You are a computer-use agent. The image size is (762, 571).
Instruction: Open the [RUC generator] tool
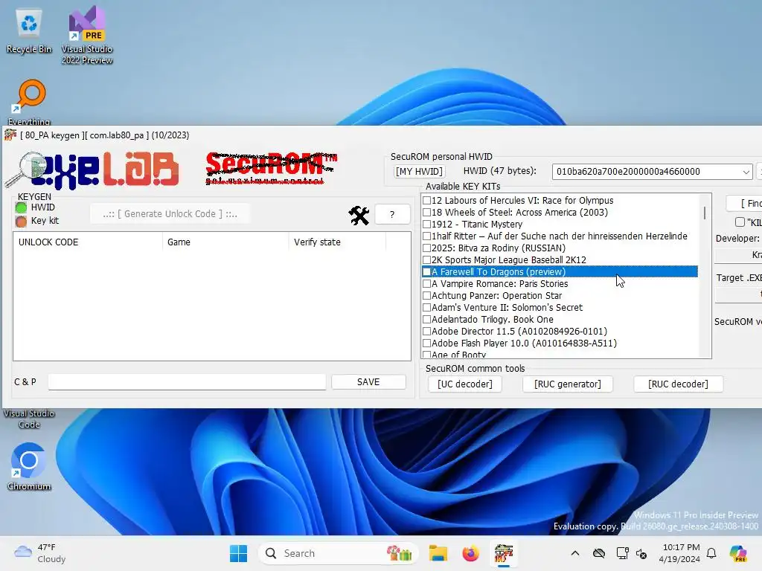[568, 384]
